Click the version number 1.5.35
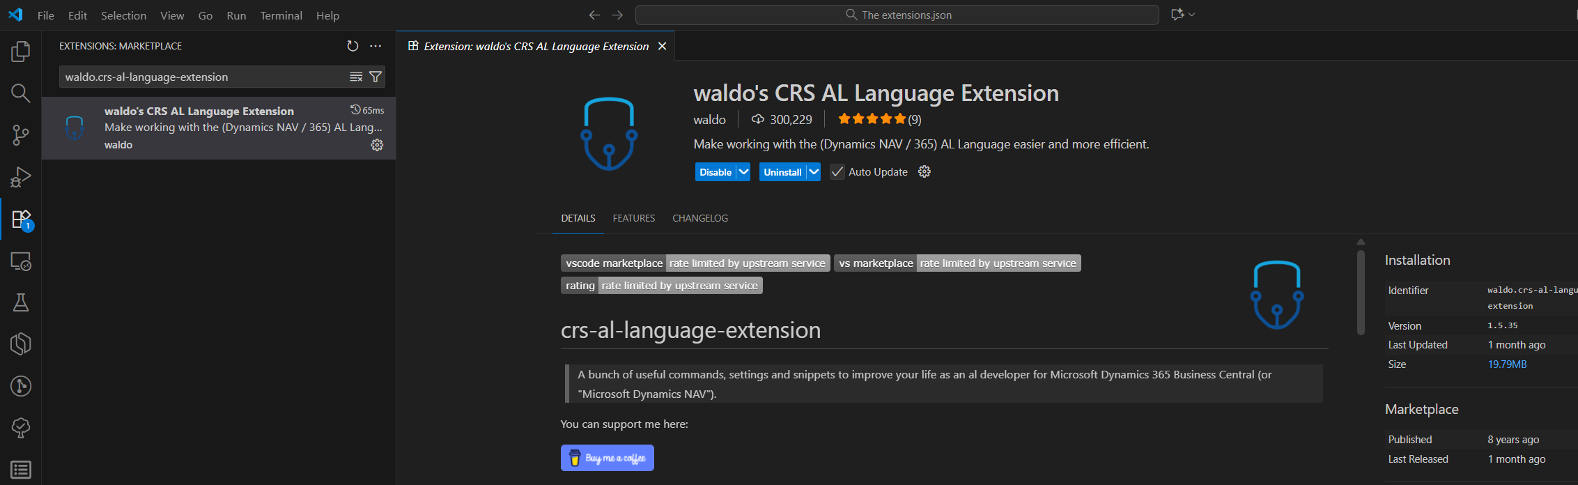Viewport: 1578px width, 485px height. coord(1503,325)
